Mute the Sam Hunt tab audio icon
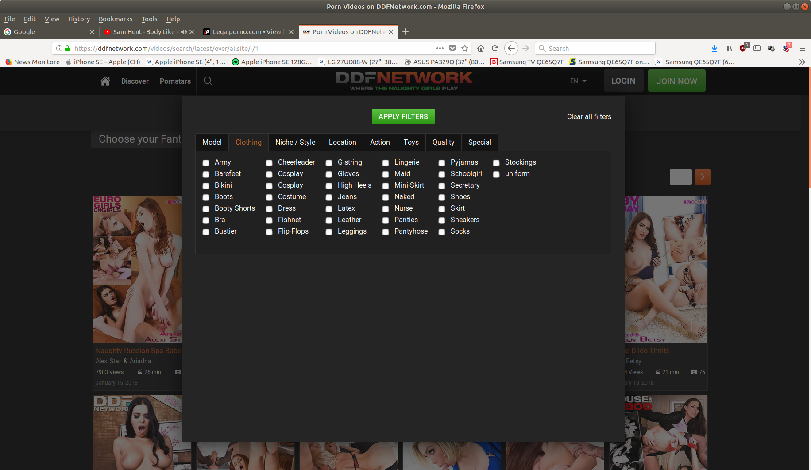This screenshot has width=811, height=470. point(184,32)
